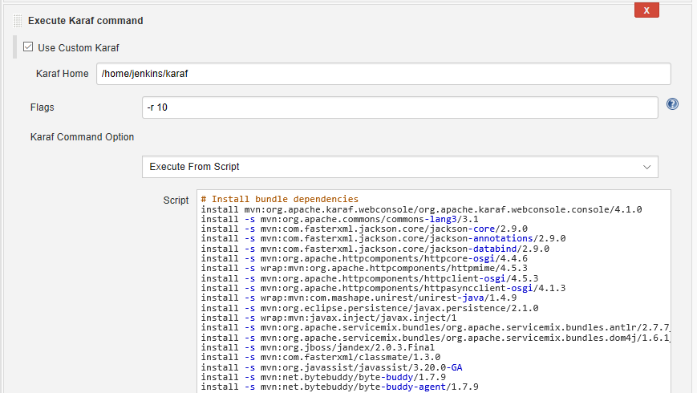
Task: Click the 'Karaf Command Option' label
Action: coord(82,137)
